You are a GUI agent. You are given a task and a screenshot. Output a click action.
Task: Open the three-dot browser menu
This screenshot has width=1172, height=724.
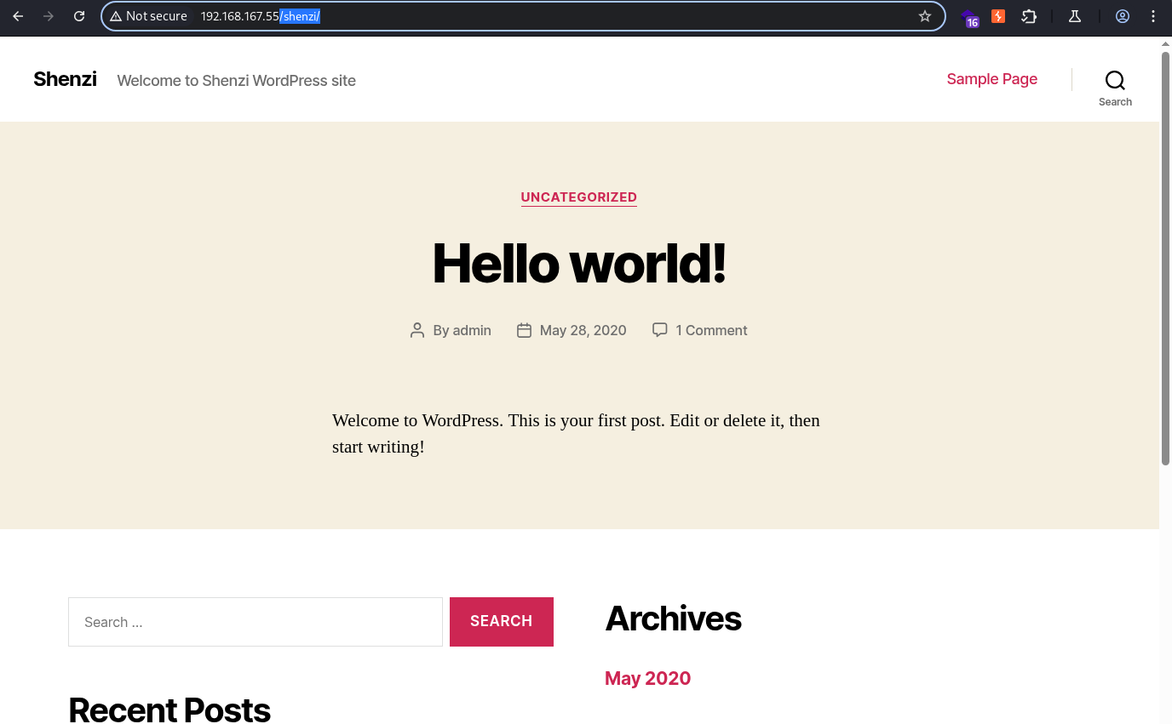click(x=1154, y=16)
